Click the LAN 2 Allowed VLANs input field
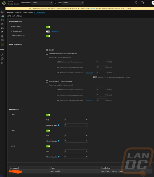 [x=76, y=141]
